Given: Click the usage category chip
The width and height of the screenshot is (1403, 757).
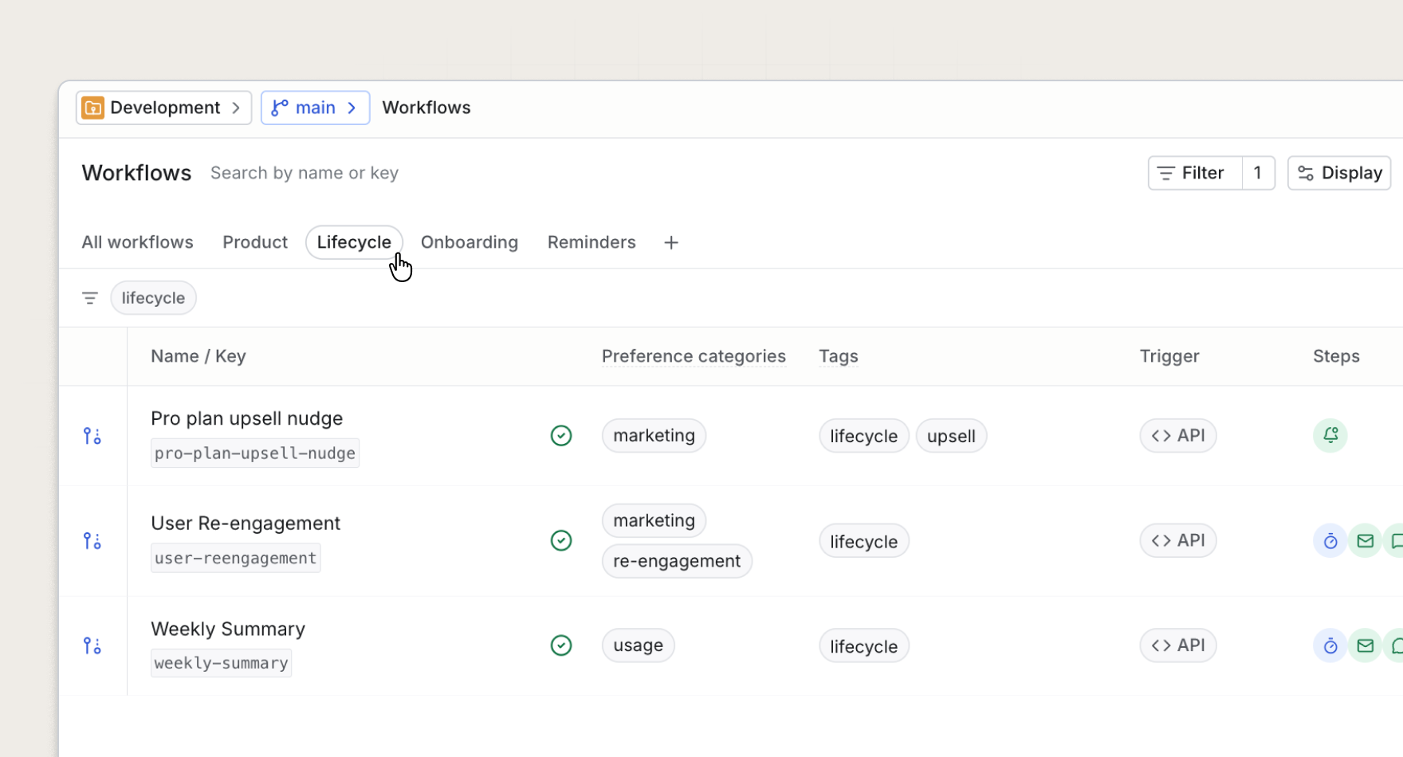Looking at the screenshot, I should point(639,645).
